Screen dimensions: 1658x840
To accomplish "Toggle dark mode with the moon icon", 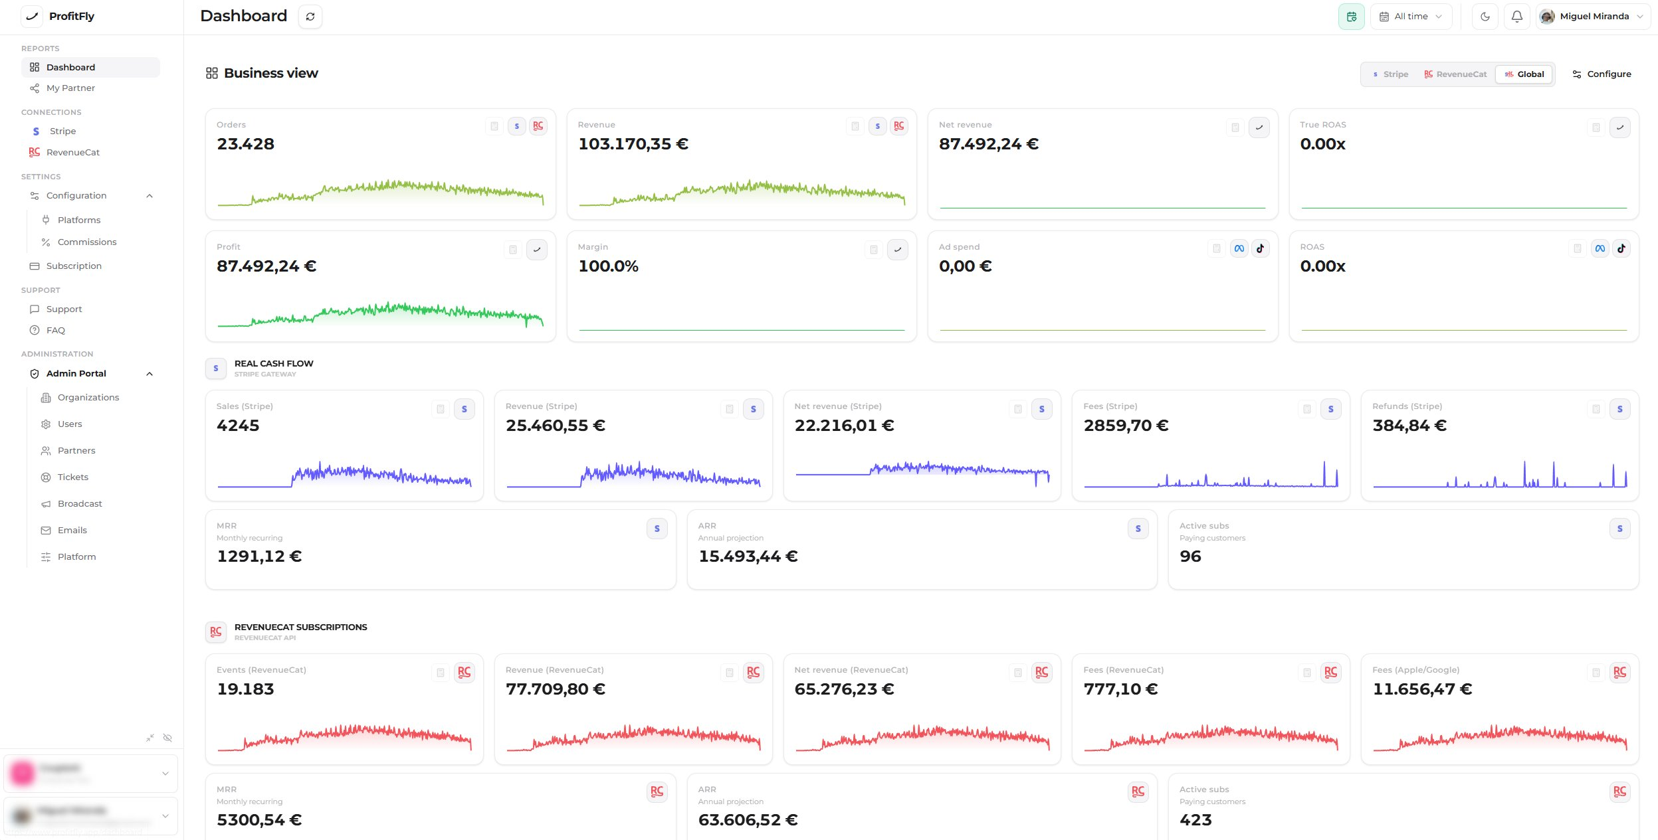I will click(x=1485, y=17).
